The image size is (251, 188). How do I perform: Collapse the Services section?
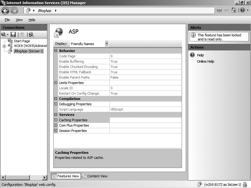pos(56,115)
